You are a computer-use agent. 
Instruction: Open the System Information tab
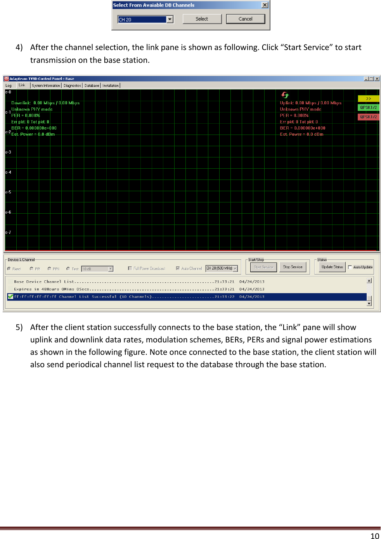46,86
